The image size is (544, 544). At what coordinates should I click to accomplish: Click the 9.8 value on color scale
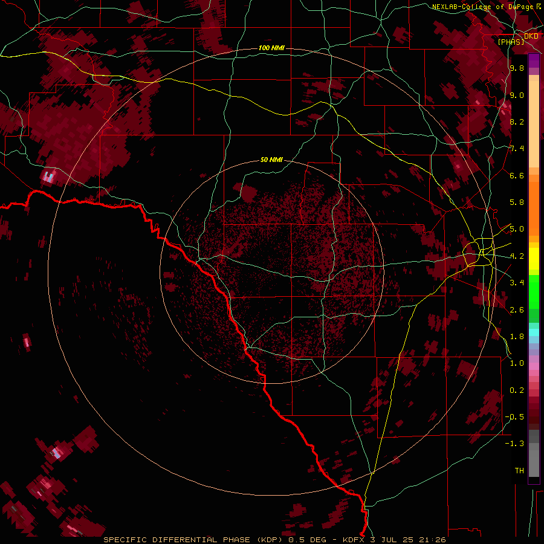click(517, 68)
